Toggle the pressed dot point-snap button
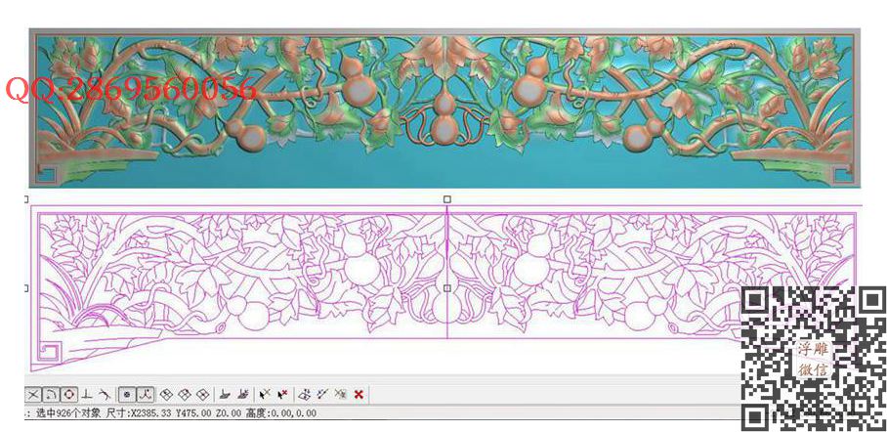 127,394
